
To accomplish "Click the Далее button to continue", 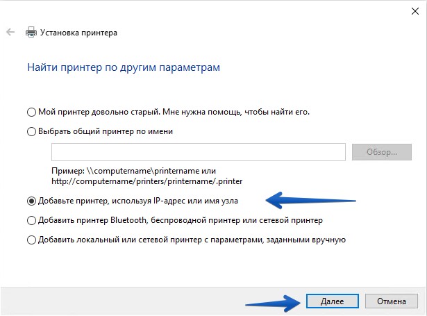I will pyautogui.click(x=331, y=301).
